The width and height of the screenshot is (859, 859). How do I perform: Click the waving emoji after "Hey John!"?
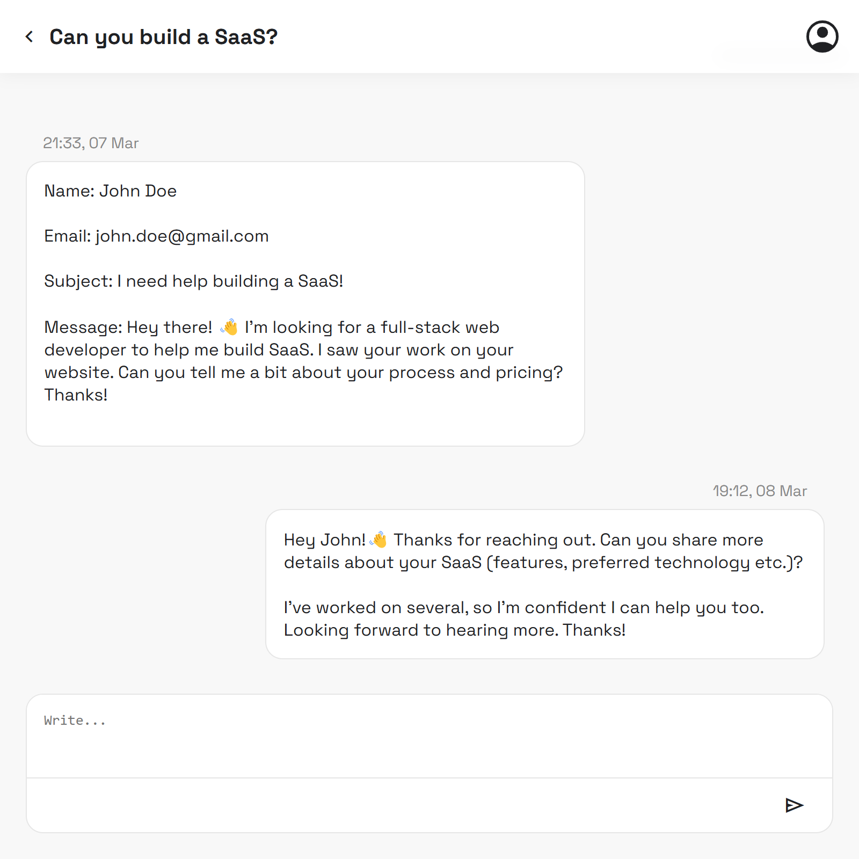(378, 540)
